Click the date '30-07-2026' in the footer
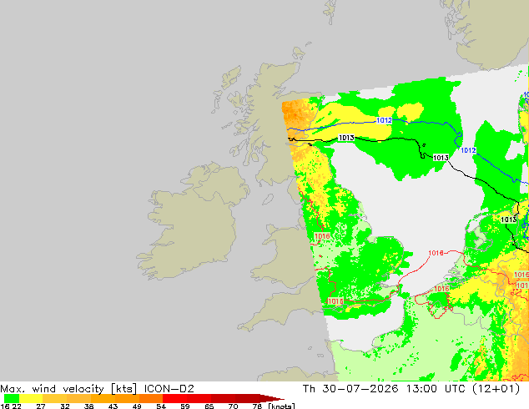The width and height of the screenshot is (529, 409). click(x=360, y=389)
